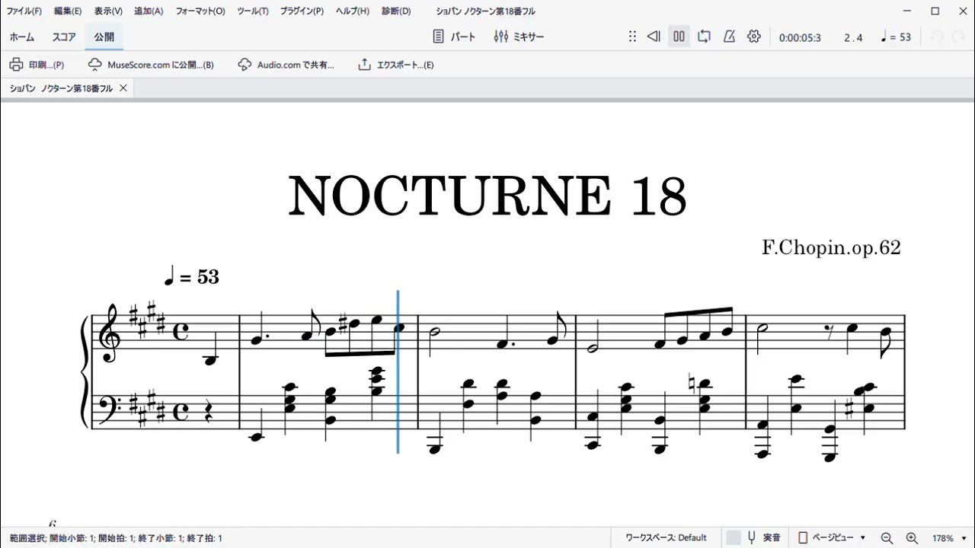
Task: Open playback settings gear
Action: [754, 37]
